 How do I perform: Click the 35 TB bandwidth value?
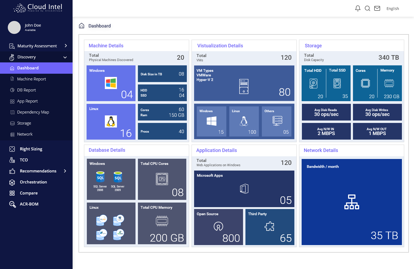tap(384, 235)
